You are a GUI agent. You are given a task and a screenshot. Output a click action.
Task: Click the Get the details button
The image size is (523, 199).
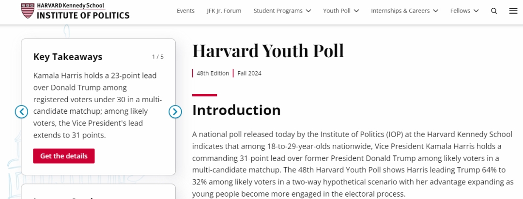point(64,156)
